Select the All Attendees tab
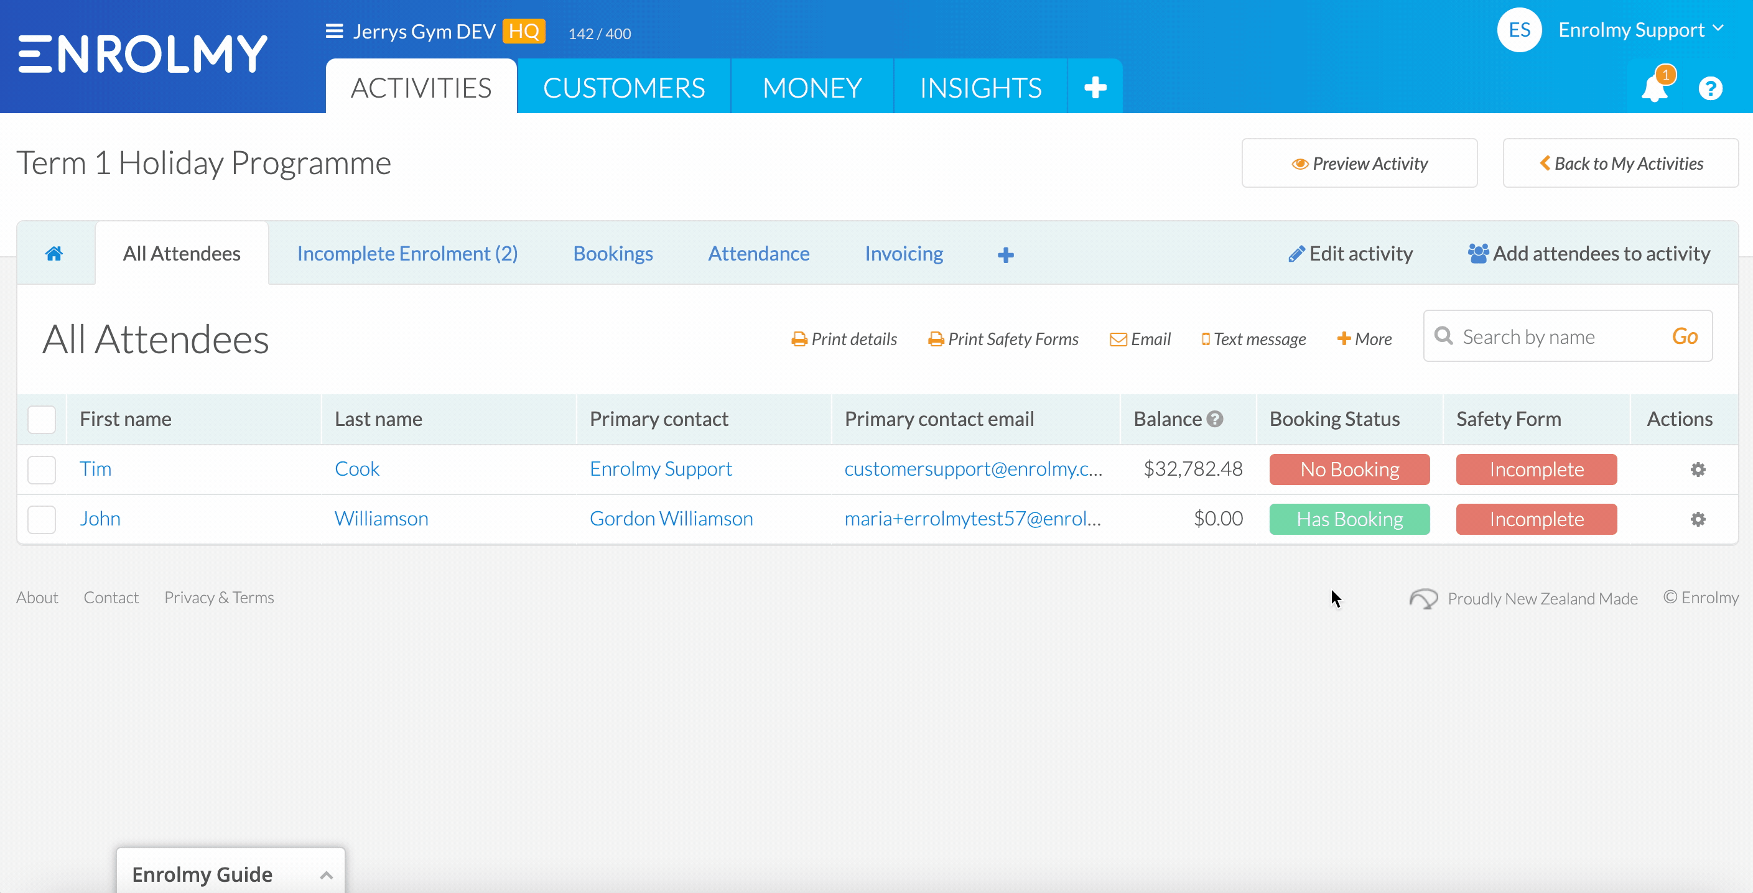 pos(182,254)
